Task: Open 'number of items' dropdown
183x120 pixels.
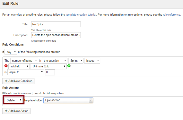Action: coord(24,61)
